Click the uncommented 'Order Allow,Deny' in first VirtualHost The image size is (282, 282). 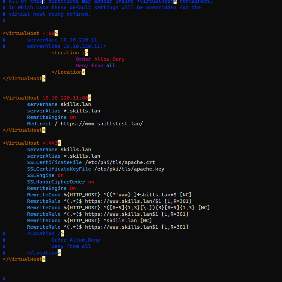coord(100,59)
